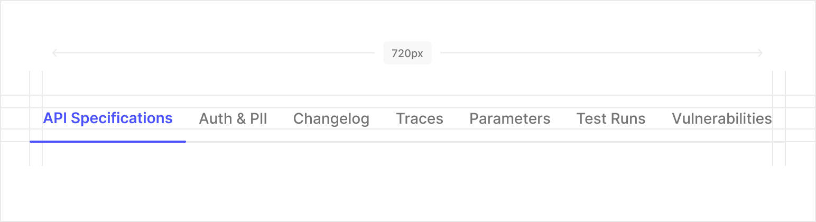Click the blue underline beneath API Specifications

tap(108, 142)
